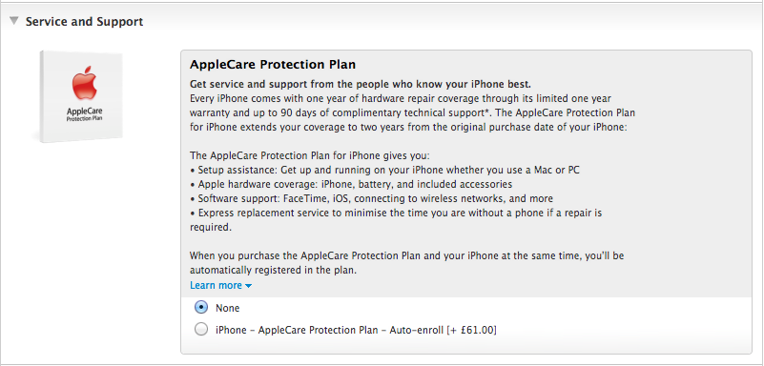
Task: Expand the blue arrow beside Learn more
Action: point(249,286)
